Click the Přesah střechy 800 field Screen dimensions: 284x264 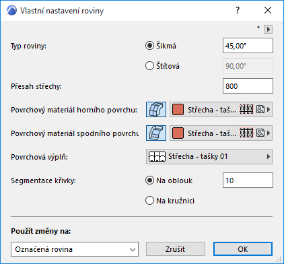pos(248,86)
